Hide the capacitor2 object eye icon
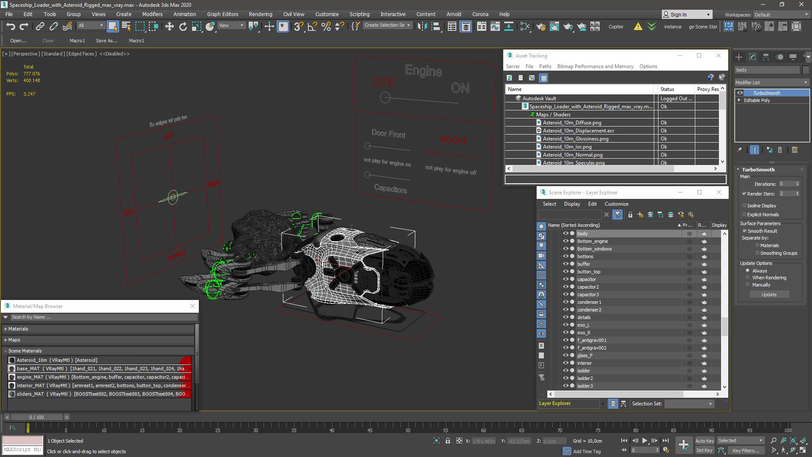812x457 pixels. pyautogui.click(x=565, y=287)
